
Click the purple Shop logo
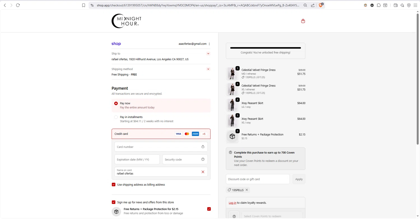[116, 44]
